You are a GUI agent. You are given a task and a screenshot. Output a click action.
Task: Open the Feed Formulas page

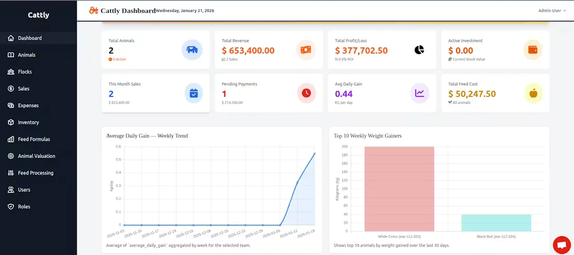(x=39, y=139)
